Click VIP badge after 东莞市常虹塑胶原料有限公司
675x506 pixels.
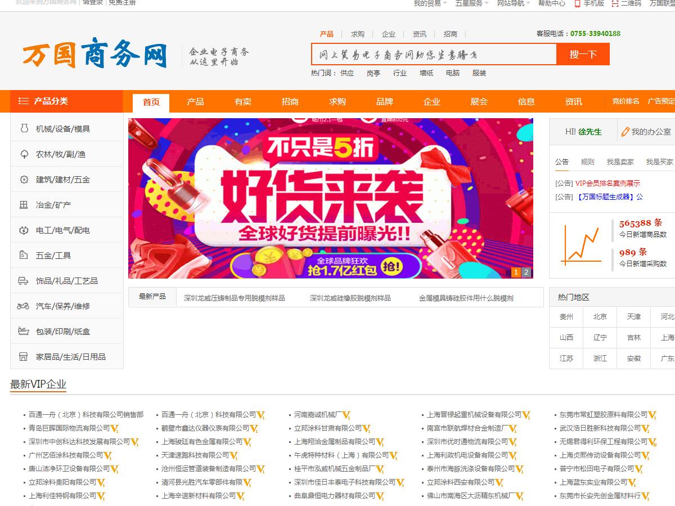tap(652, 415)
